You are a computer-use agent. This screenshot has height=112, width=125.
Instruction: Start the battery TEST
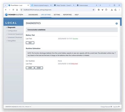click(30, 43)
